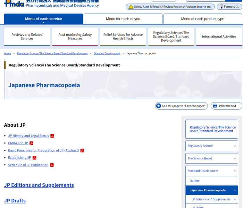Expand the Regulatory Science sidebar section
The width and height of the screenshot is (243, 208).
point(235,146)
